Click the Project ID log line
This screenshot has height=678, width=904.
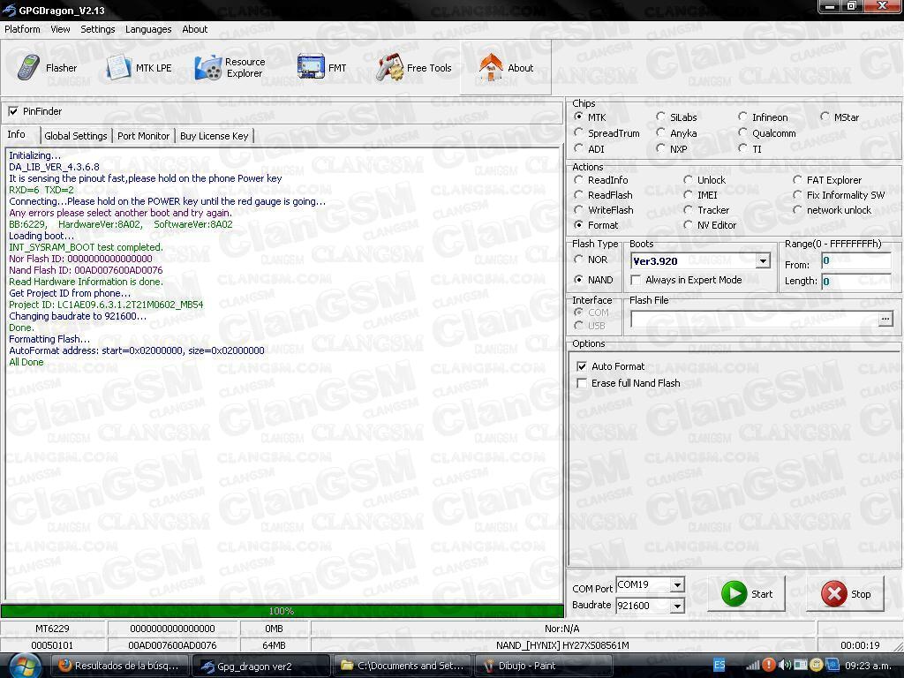point(106,305)
